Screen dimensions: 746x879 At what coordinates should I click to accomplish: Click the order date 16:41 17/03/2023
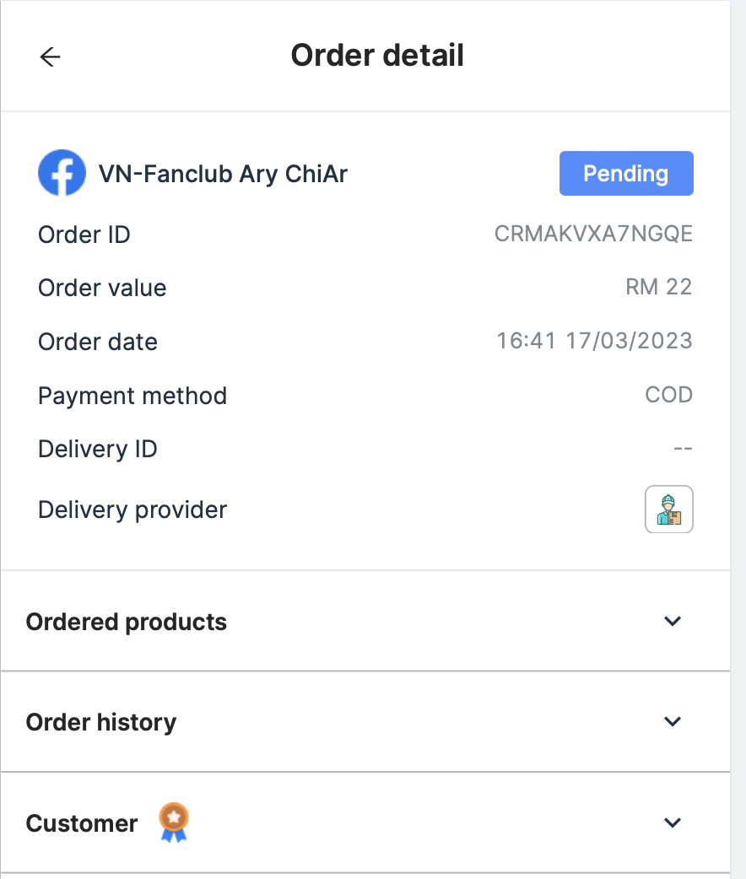[x=594, y=341]
